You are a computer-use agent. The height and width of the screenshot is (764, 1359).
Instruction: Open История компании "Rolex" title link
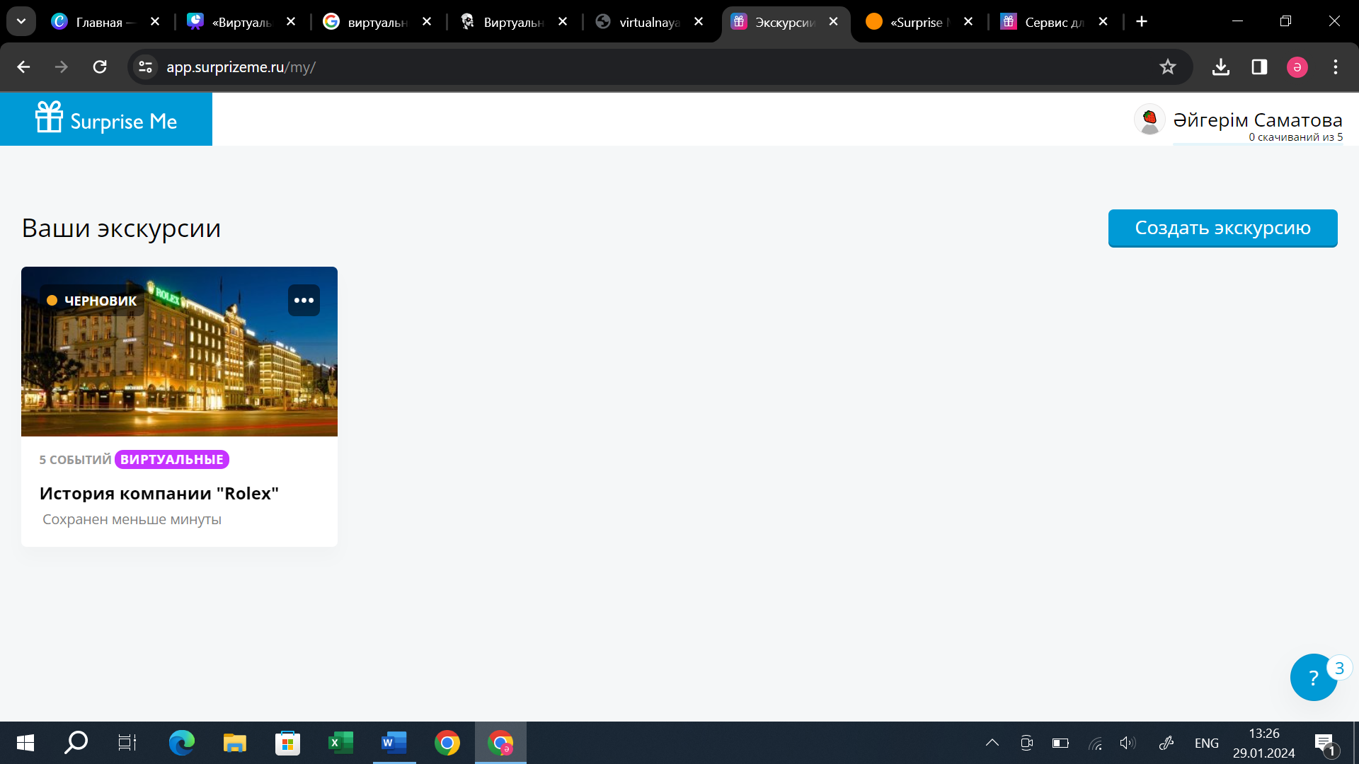point(159,493)
